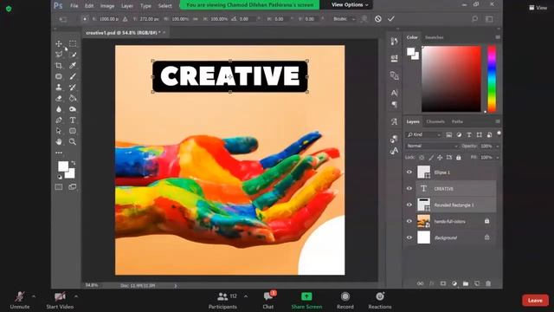Click the Share Screen button
The width and height of the screenshot is (554, 312).
point(306,301)
